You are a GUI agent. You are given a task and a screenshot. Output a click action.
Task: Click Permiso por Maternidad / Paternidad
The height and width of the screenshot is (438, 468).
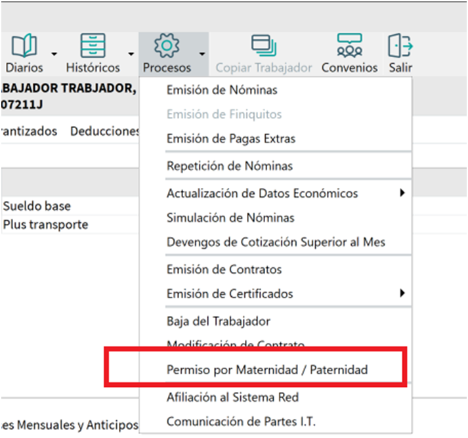[x=267, y=370]
